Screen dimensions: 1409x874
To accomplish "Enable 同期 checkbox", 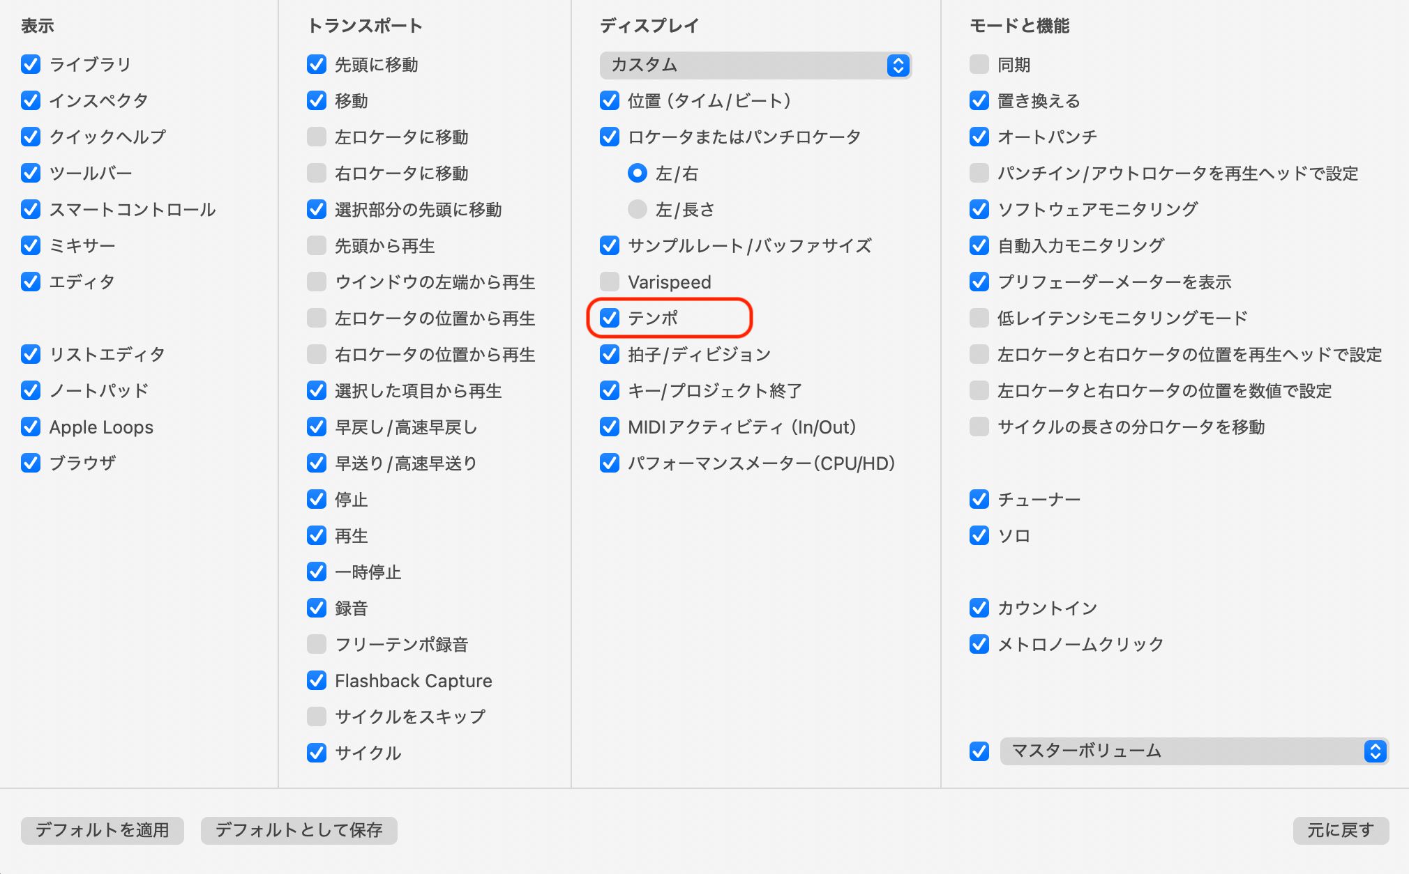I will (x=979, y=64).
